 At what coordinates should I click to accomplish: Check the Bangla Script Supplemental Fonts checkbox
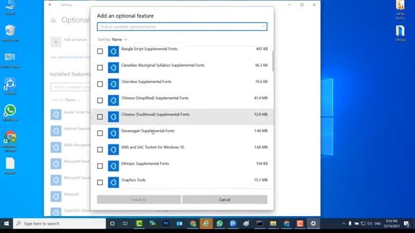[x=100, y=51]
